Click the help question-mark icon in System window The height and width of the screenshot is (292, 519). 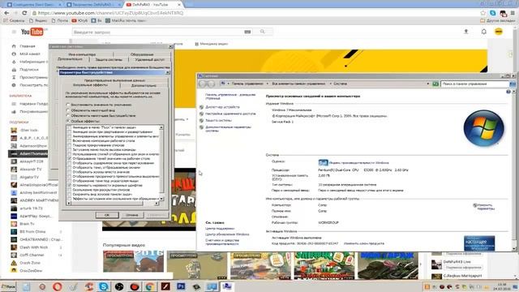508,92
